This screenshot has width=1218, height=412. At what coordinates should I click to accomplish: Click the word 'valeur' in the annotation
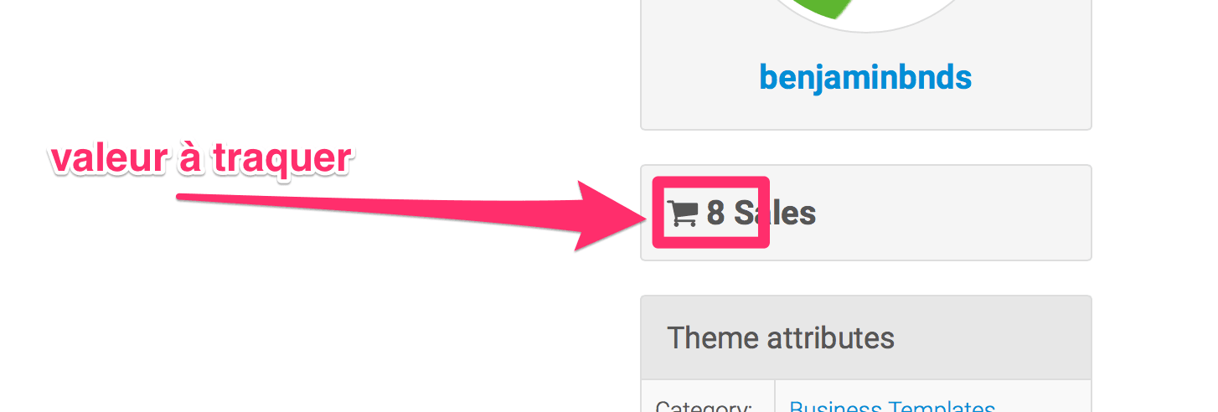coord(107,157)
